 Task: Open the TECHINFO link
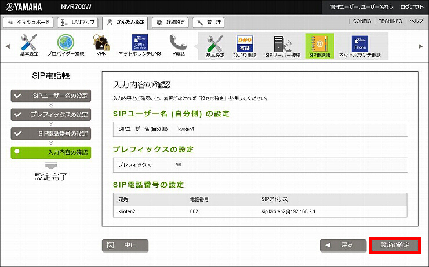click(390, 21)
